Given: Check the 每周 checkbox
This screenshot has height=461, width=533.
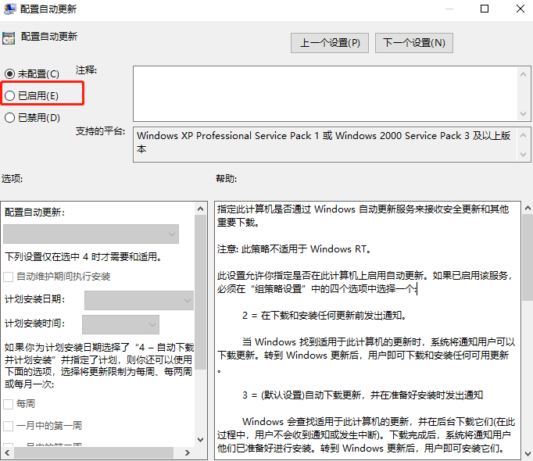Looking at the screenshot, I should (x=9, y=404).
